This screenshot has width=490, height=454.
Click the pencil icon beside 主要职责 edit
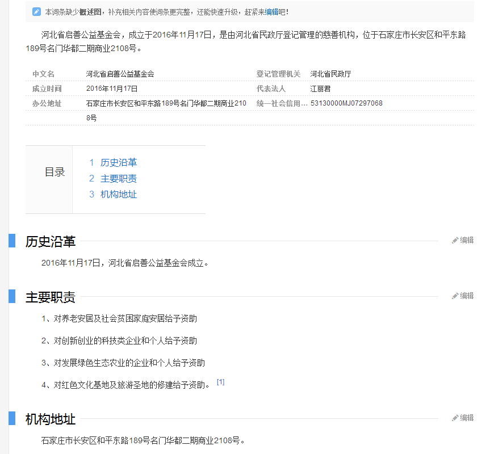455,296
